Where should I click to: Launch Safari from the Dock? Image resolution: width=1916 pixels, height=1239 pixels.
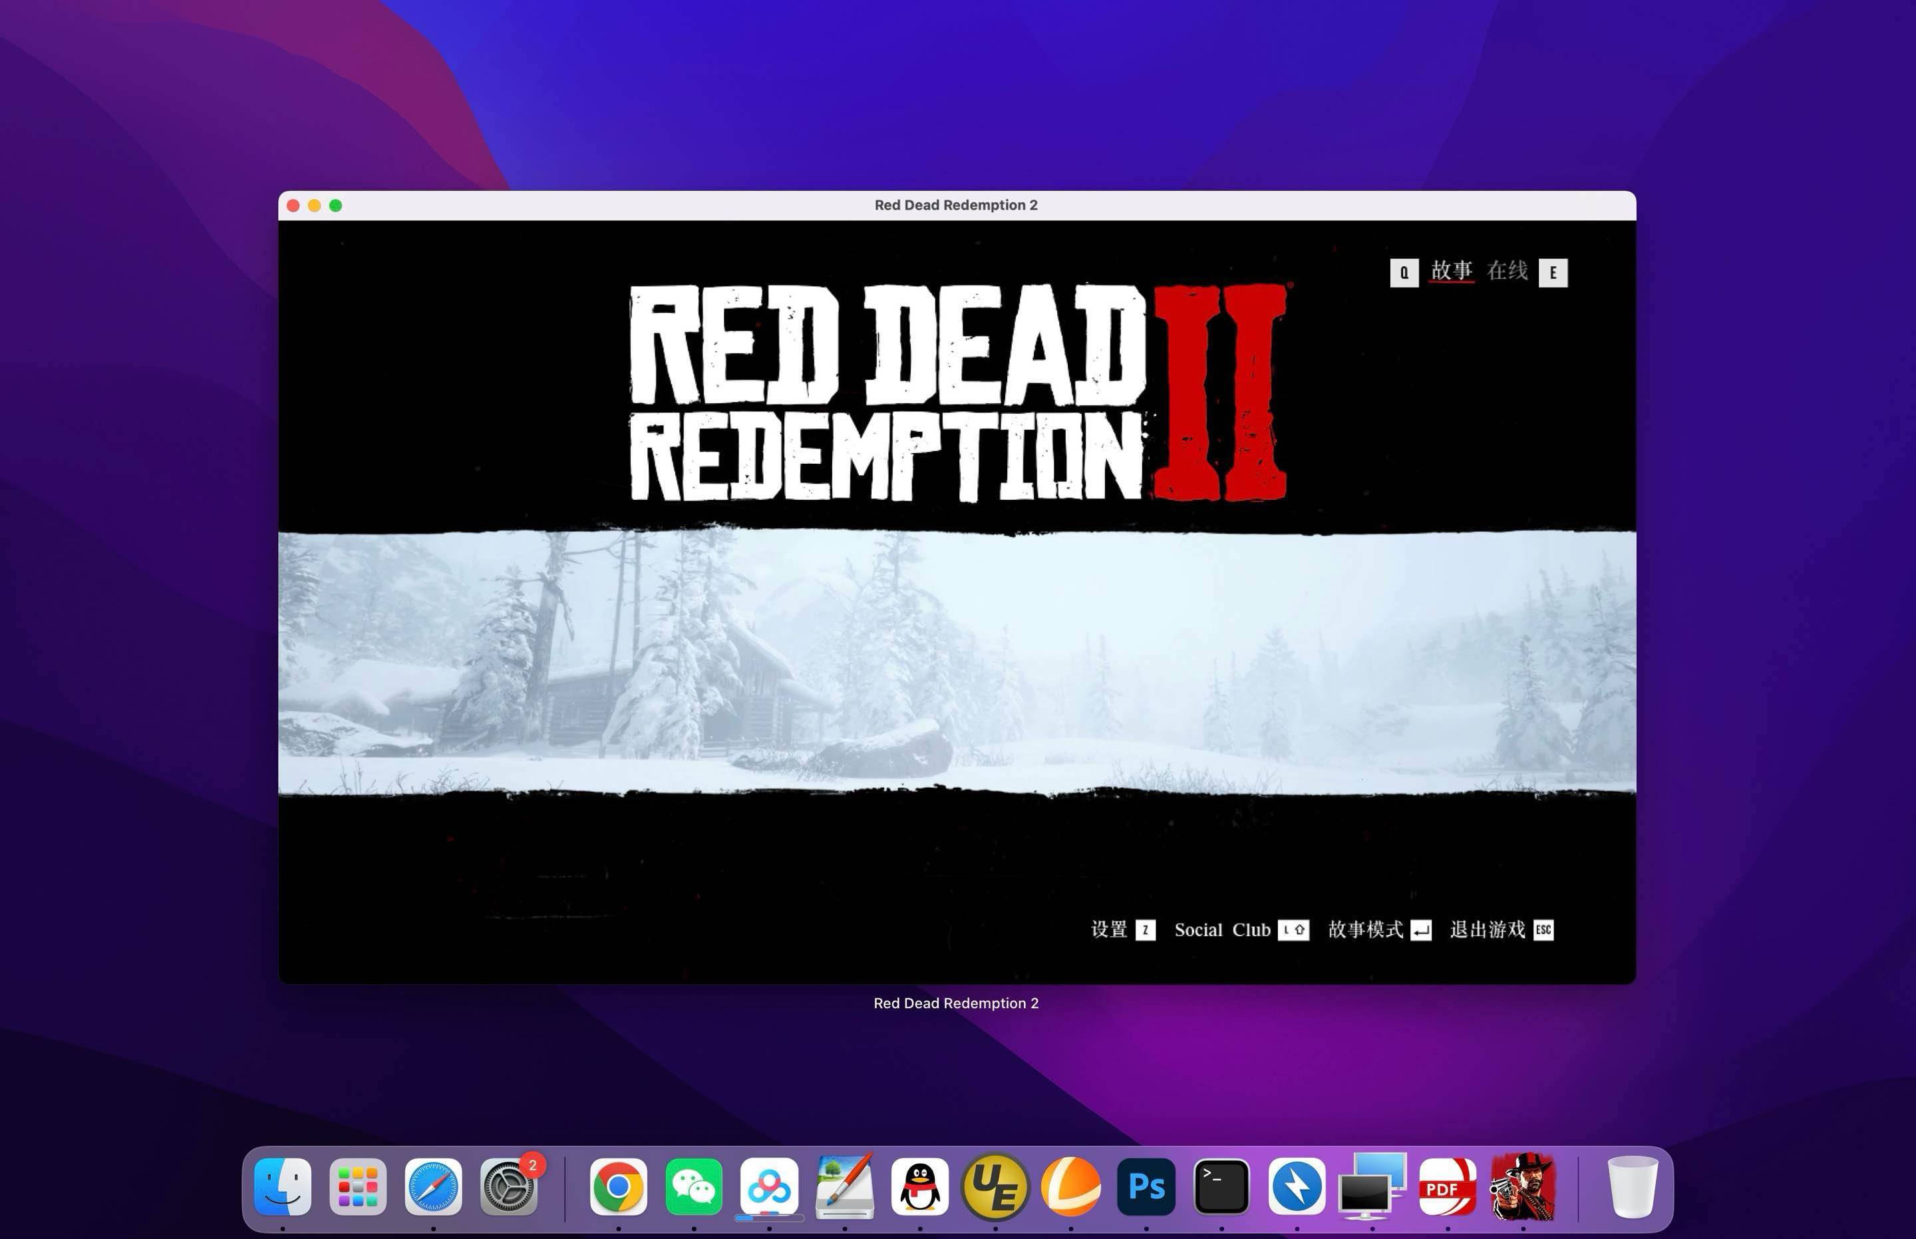coord(434,1186)
